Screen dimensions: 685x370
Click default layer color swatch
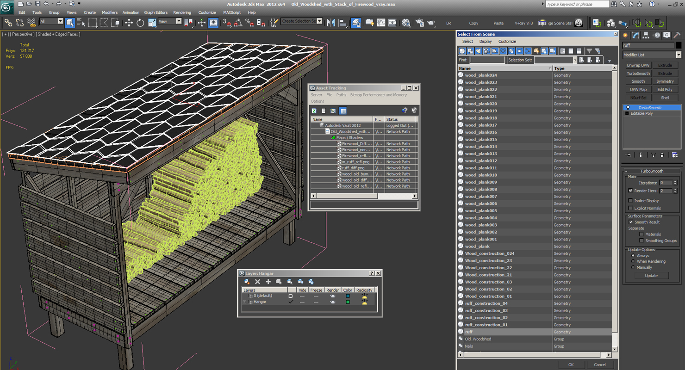[x=348, y=296]
